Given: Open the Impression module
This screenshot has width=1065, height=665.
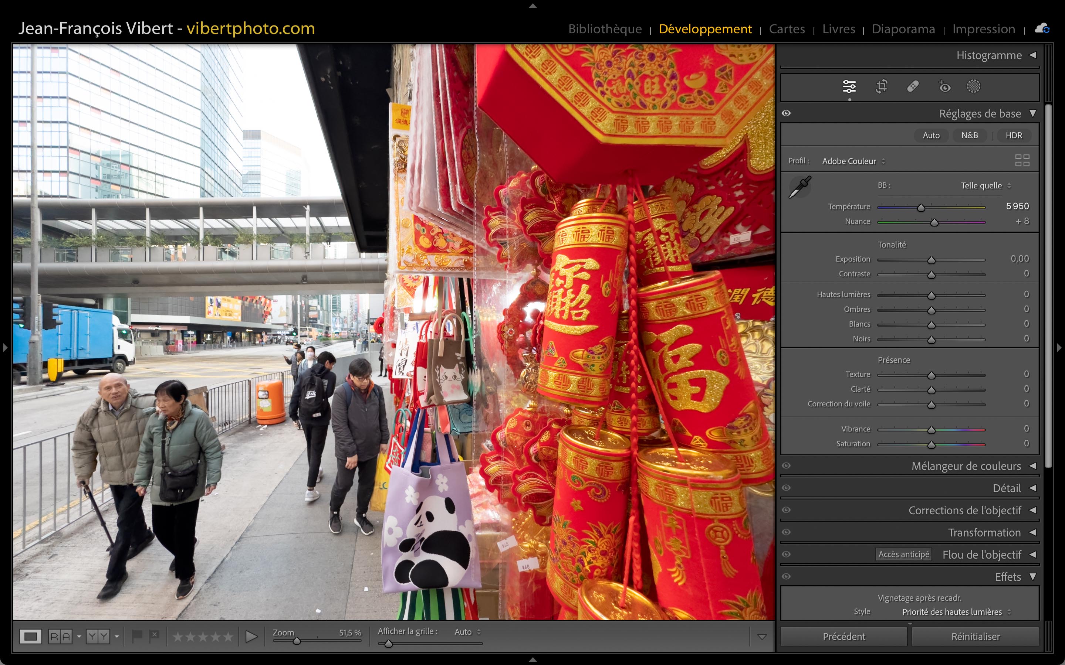Looking at the screenshot, I should (x=984, y=29).
